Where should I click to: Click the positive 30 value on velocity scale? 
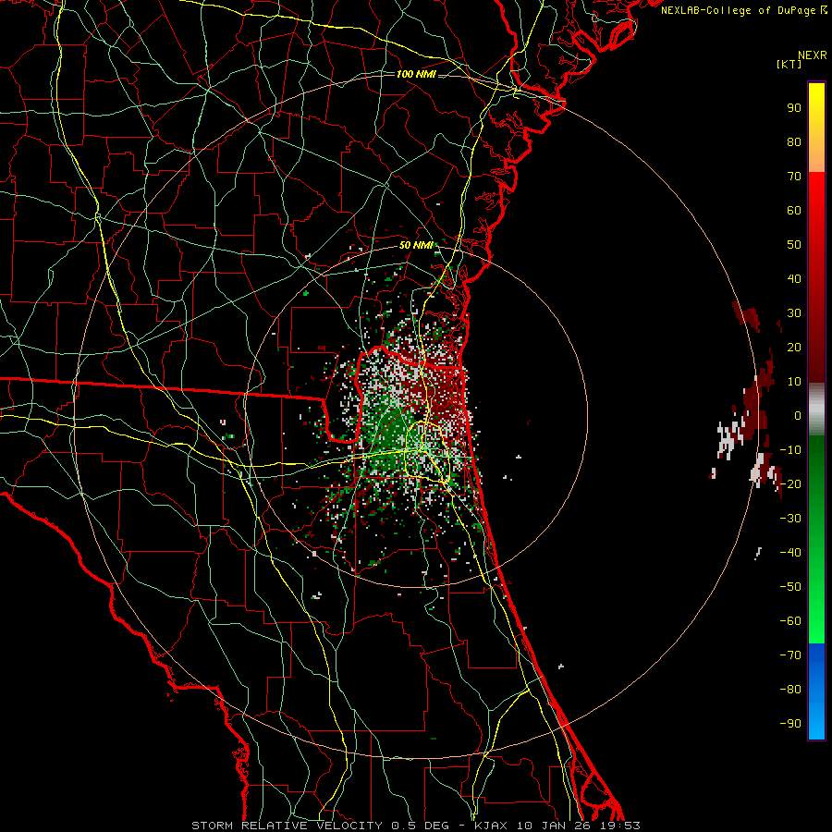(x=794, y=313)
